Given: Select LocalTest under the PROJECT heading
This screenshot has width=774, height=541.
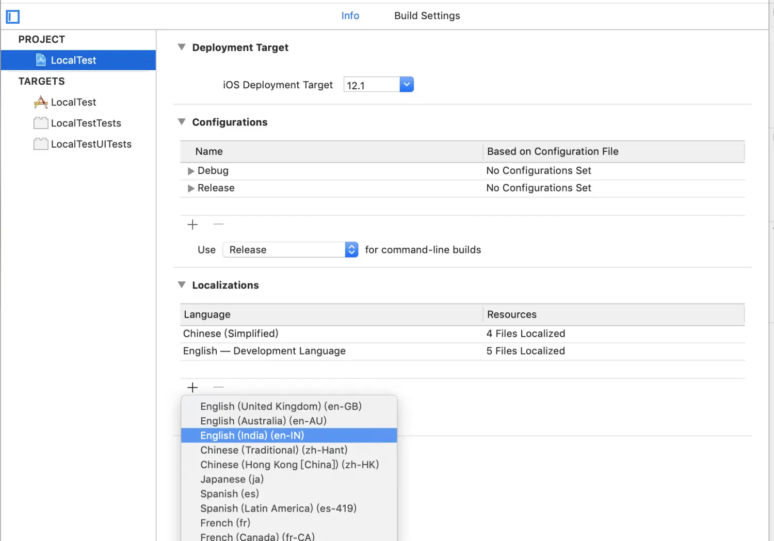Looking at the screenshot, I should point(78,60).
